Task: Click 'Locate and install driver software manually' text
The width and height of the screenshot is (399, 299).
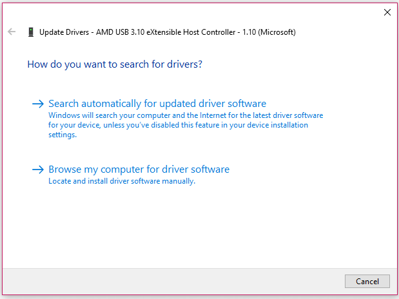Action: (x=121, y=181)
